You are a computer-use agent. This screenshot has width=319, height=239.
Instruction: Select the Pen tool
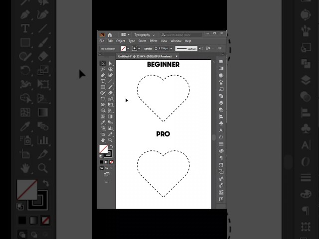pos(103,75)
